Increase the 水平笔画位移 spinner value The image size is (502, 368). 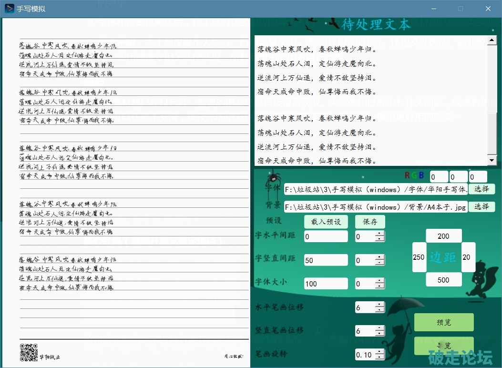pos(379,305)
